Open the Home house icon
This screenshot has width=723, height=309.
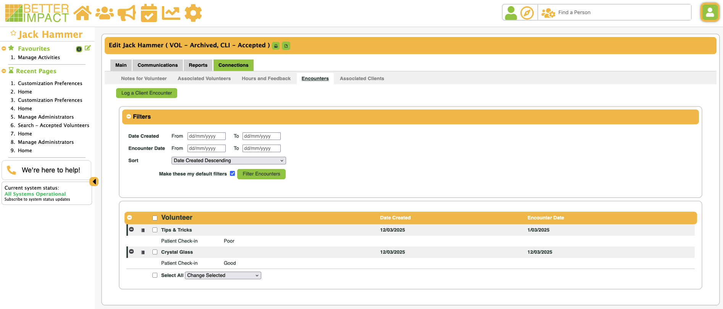tap(82, 13)
